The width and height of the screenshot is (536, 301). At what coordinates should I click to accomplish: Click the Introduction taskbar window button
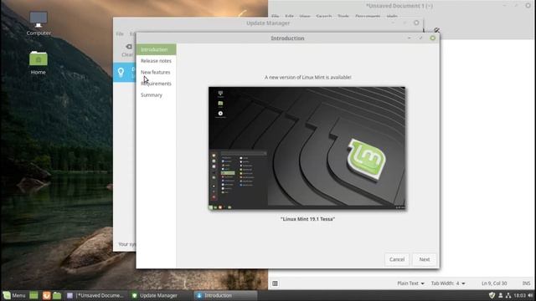[x=225, y=295]
